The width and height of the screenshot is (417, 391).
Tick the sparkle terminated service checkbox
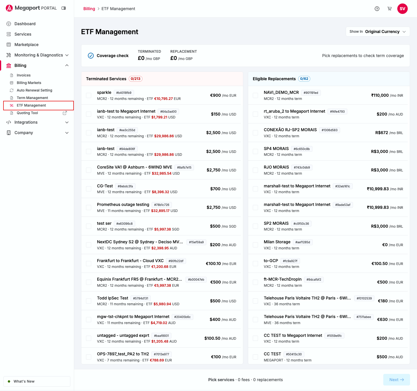[x=89, y=95]
